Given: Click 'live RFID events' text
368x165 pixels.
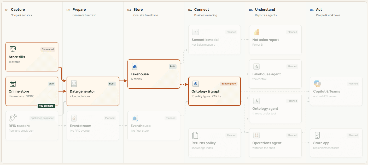Looking at the screenshot, I should click(x=80, y=131).
